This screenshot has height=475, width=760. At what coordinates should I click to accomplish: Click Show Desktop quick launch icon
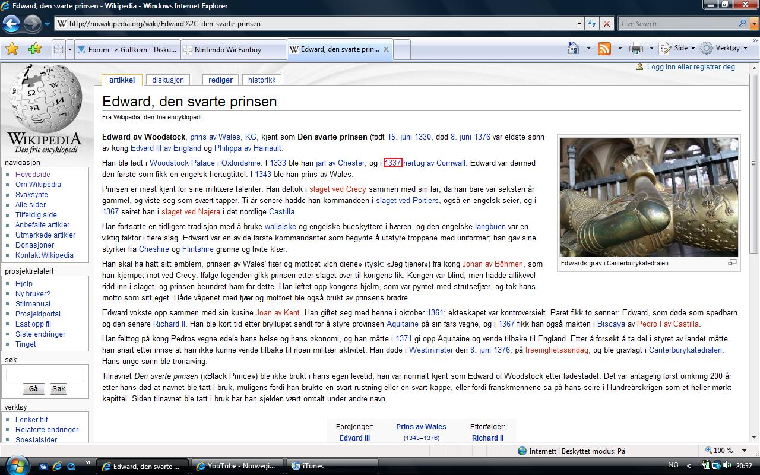[43, 466]
